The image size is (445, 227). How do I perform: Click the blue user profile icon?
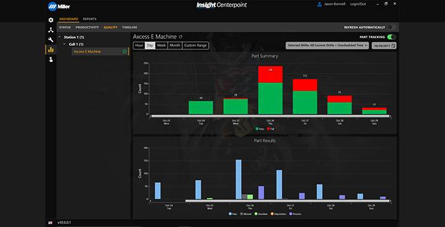pos(320,4)
